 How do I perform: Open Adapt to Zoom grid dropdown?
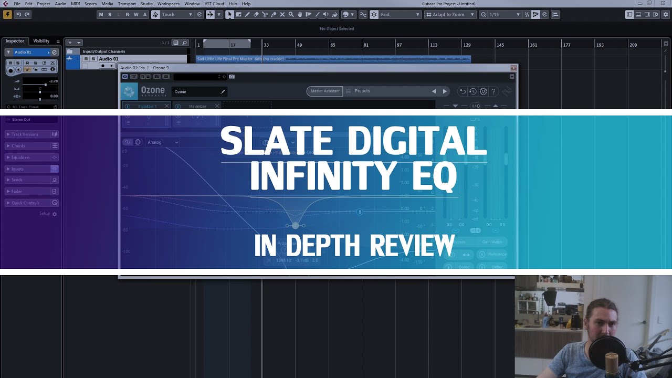click(450, 14)
